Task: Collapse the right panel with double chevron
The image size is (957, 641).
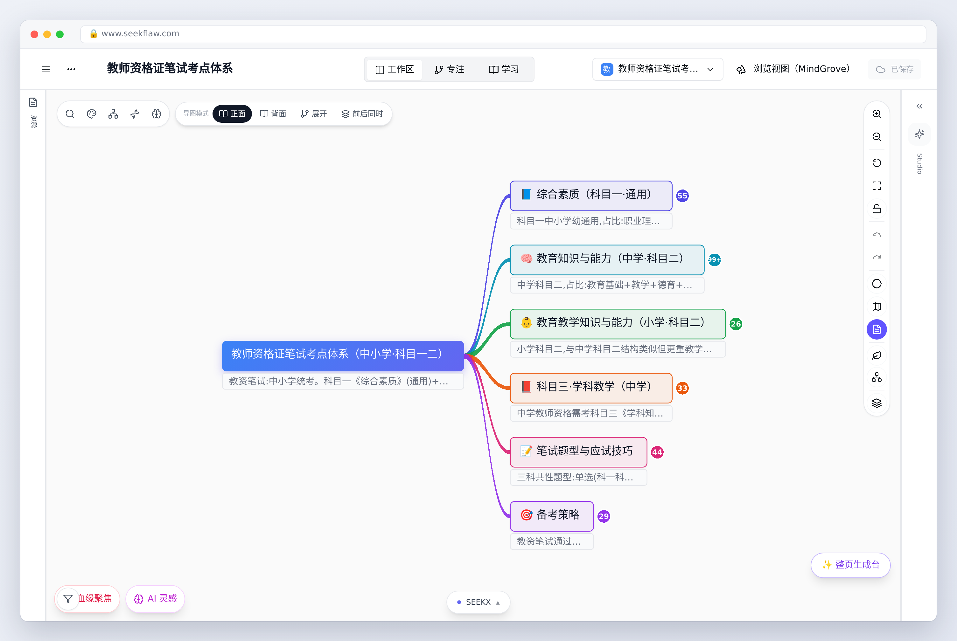Action: 919,106
